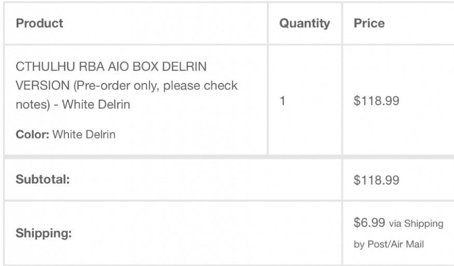Image resolution: width=454 pixels, height=266 pixels.
Task: Click the bold Color: label
Action: coord(33,134)
